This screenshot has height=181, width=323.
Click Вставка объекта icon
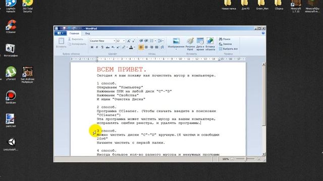pyautogui.click(x=210, y=41)
